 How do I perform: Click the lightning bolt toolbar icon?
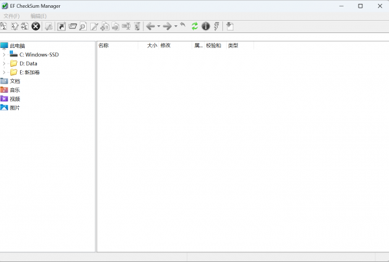click(x=217, y=27)
